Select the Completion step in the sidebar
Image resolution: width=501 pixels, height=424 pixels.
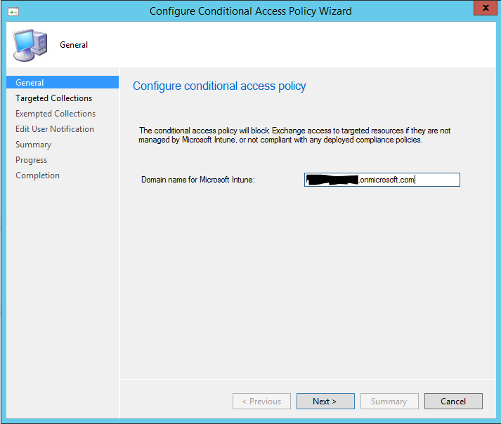[37, 175]
